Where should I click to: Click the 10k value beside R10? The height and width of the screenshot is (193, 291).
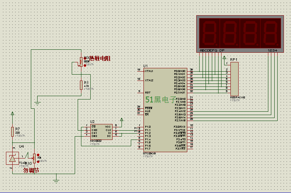(39, 158)
